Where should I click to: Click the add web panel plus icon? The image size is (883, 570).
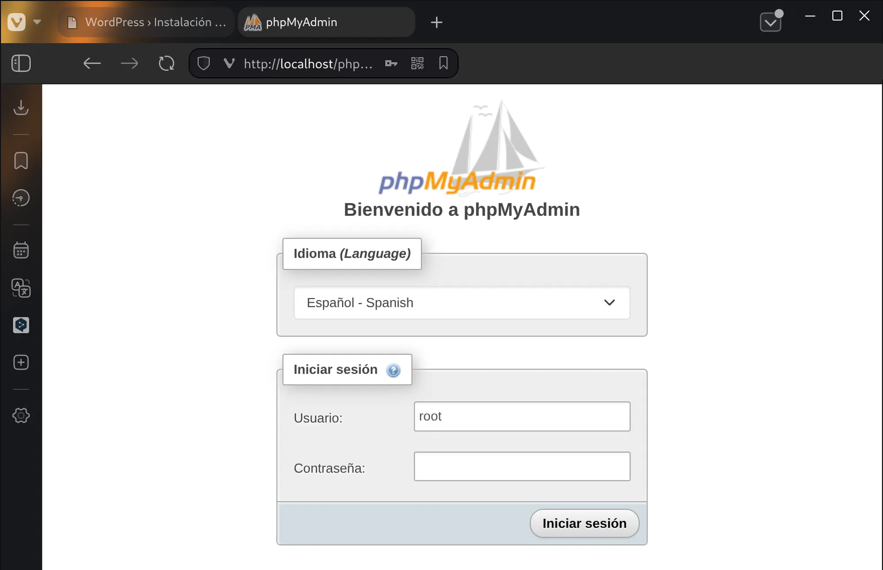[21, 362]
